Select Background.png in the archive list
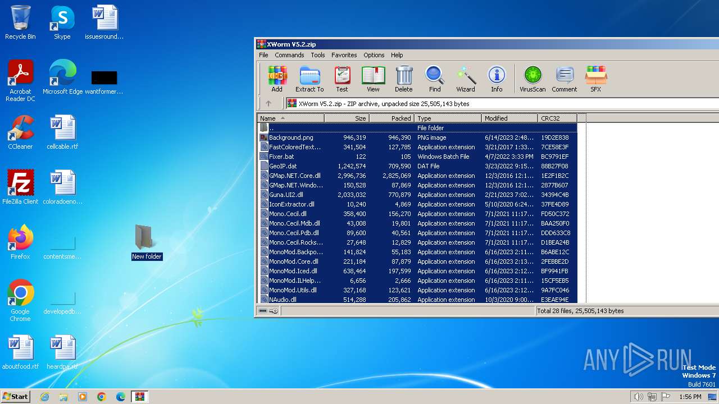The height and width of the screenshot is (404, 719). click(x=417, y=137)
